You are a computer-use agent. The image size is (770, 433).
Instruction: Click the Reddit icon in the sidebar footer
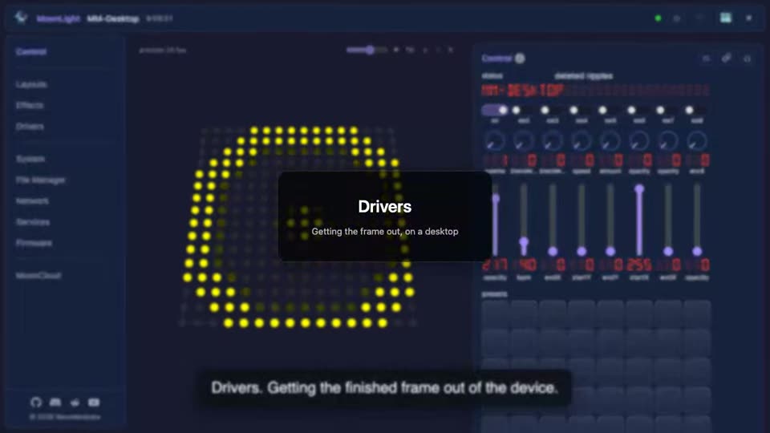[x=75, y=403]
